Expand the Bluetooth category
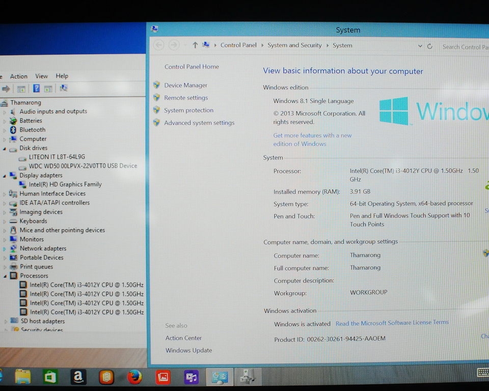489x391 pixels. [5, 130]
